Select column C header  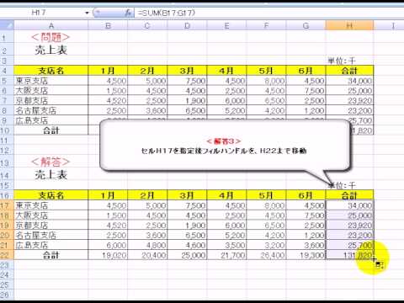147,26
